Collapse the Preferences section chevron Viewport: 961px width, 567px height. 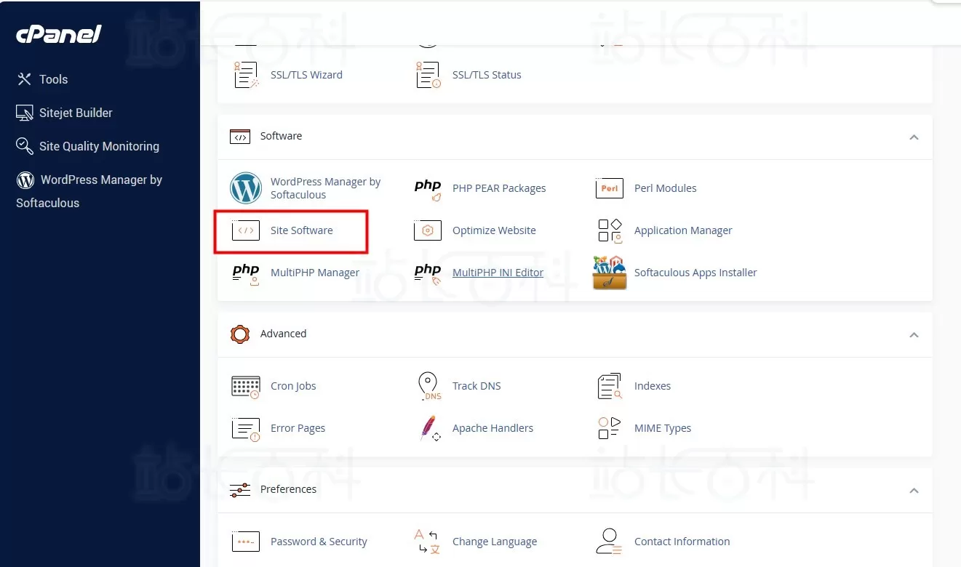914,491
